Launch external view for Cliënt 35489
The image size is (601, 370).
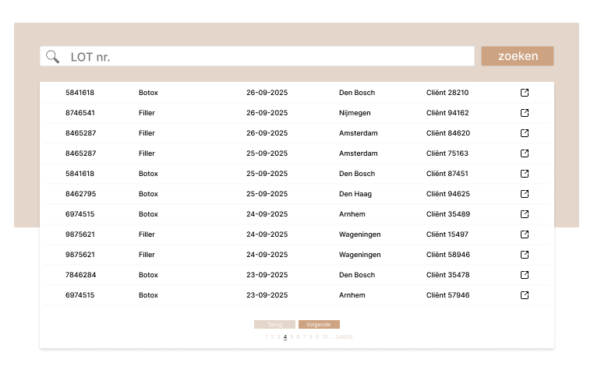click(525, 214)
